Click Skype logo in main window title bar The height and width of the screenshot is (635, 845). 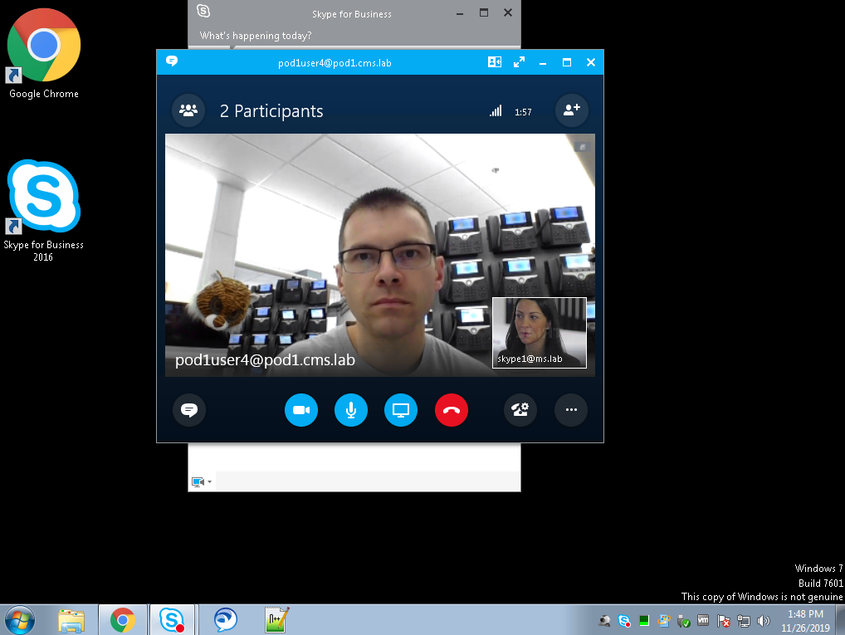pyautogui.click(x=203, y=11)
